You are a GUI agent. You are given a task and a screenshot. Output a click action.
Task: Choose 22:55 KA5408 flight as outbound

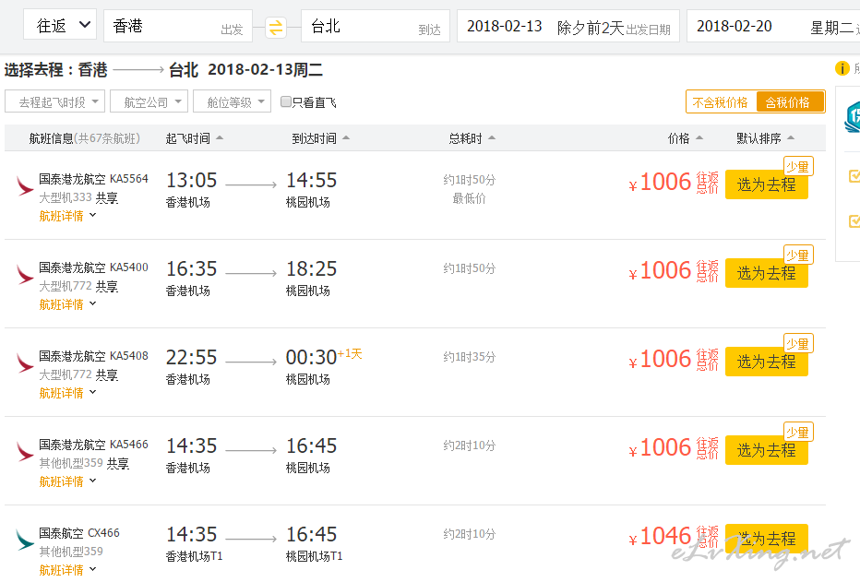pos(766,362)
